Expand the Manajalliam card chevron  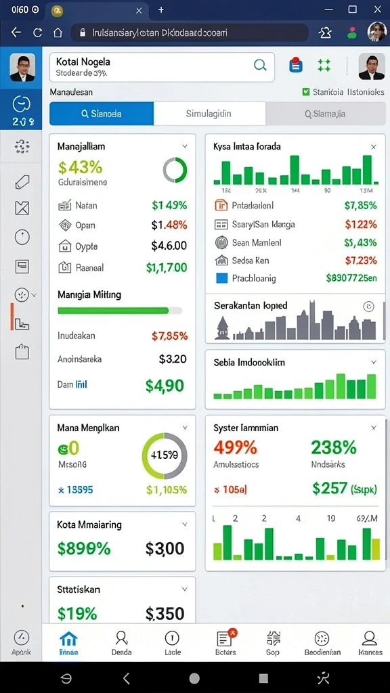[185, 146]
